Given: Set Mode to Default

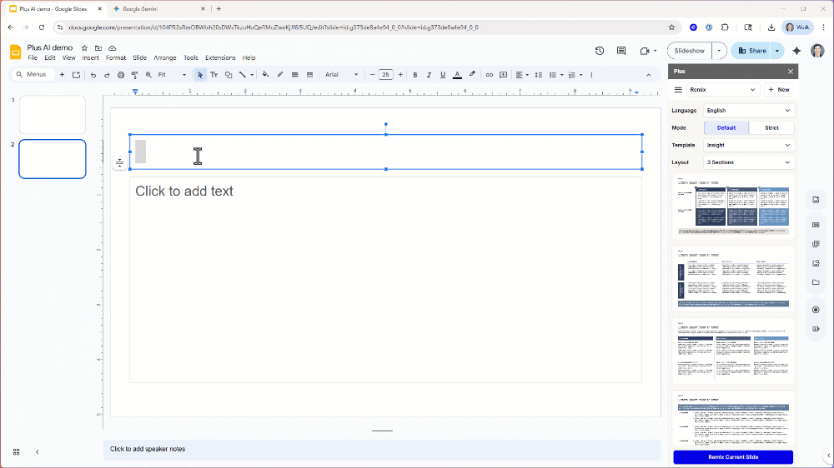Looking at the screenshot, I should coord(726,128).
